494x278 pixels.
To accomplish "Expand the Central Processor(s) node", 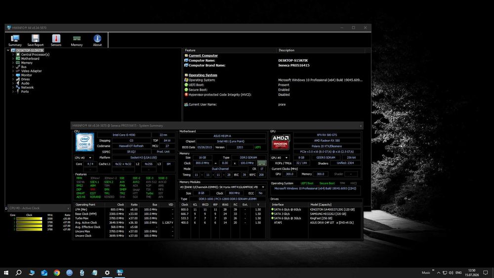I will coord(13,54).
